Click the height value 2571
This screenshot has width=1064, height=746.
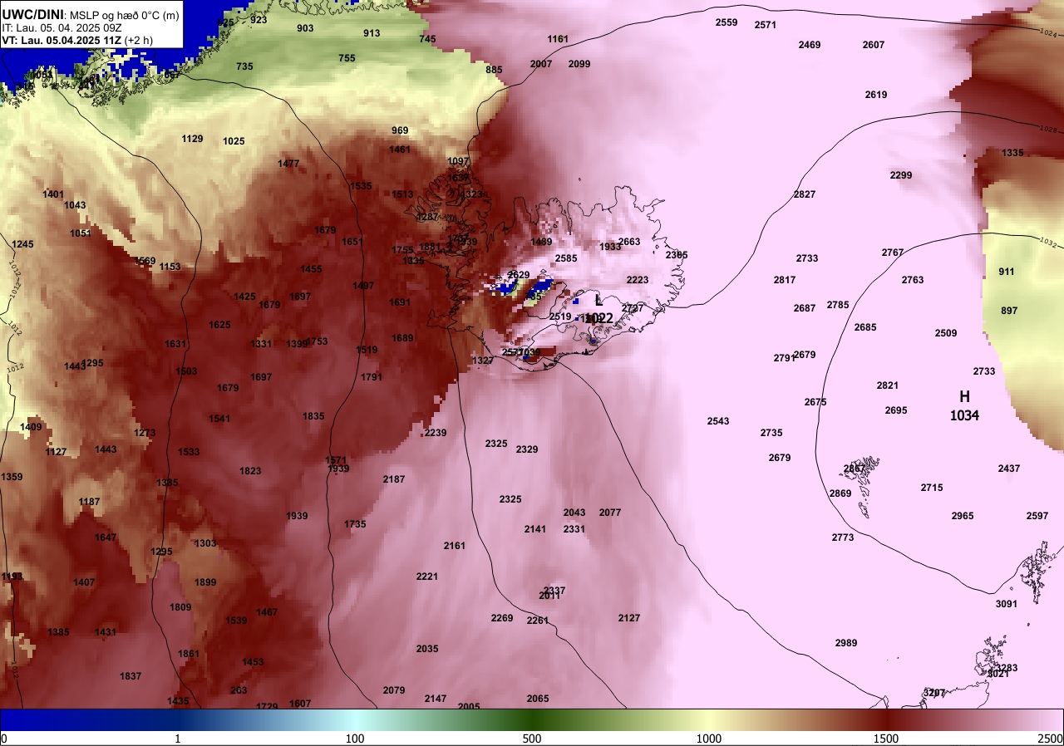(x=766, y=25)
